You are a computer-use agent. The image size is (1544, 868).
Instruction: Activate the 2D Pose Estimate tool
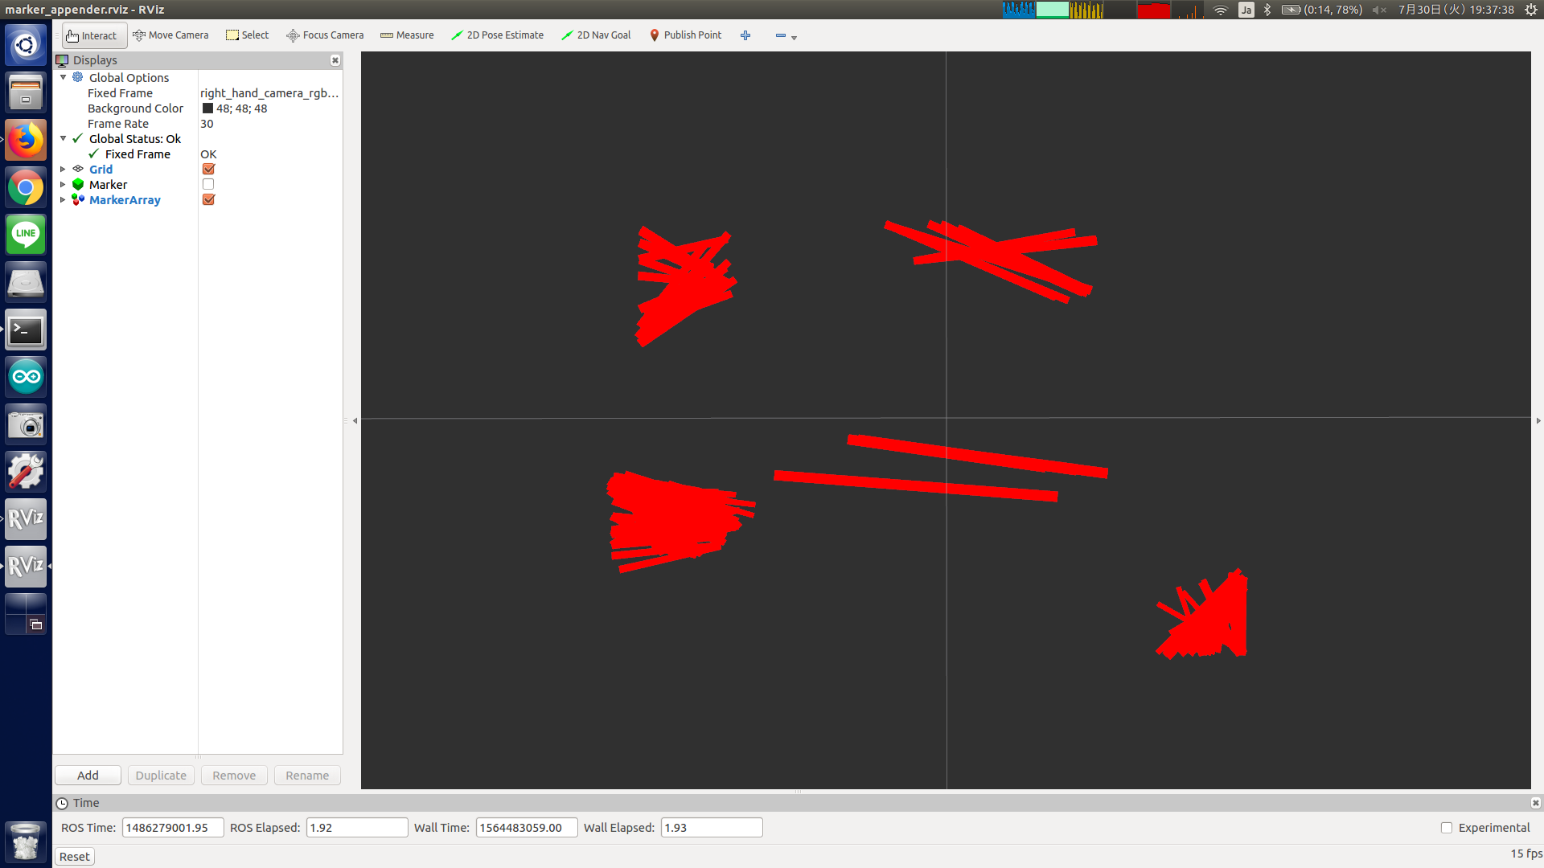[x=497, y=35]
